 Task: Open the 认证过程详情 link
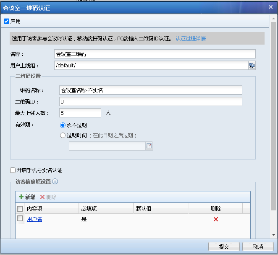pos(190,39)
